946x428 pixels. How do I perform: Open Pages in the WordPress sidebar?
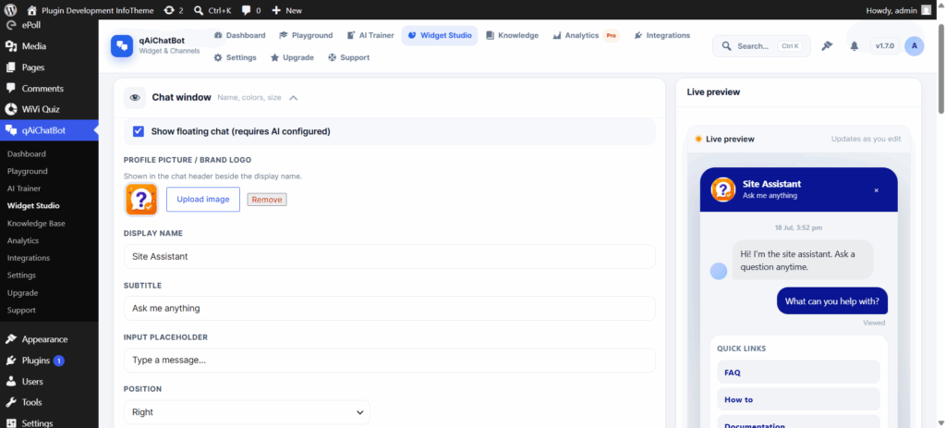33,67
